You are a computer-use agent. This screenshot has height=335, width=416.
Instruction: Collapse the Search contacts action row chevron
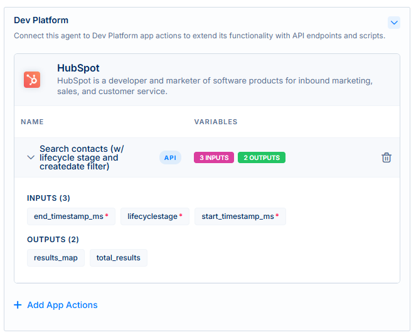click(x=31, y=157)
